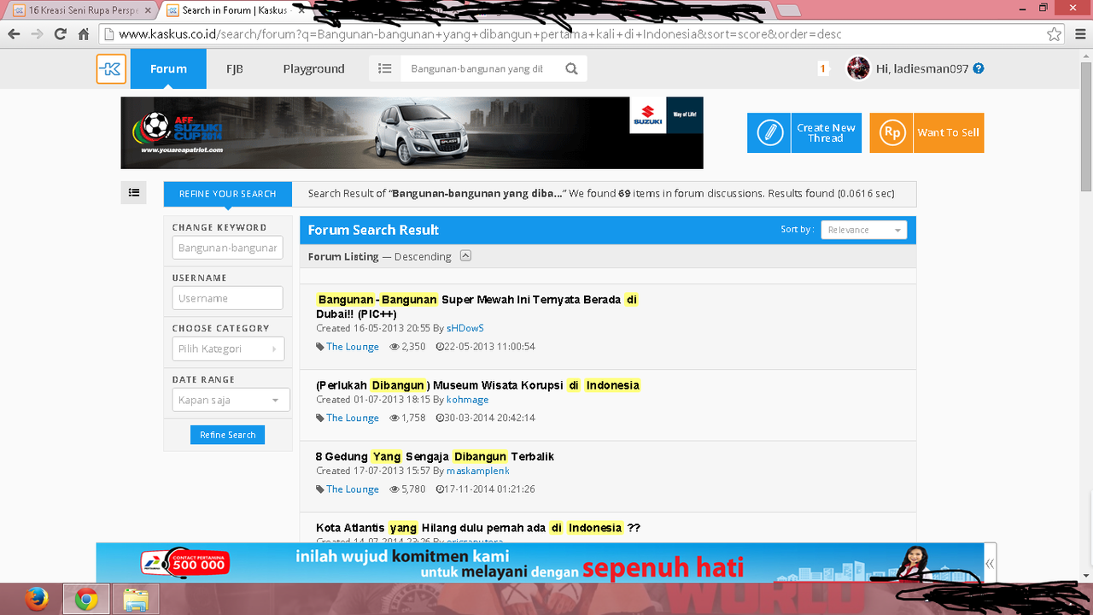Open thread Bangunan-Bangunan Super Mewah Dubai
1093x615 pixels.
coord(477,307)
